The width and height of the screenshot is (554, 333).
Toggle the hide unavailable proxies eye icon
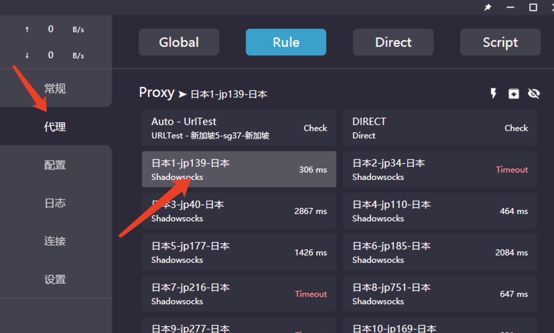(x=534, y=94)
